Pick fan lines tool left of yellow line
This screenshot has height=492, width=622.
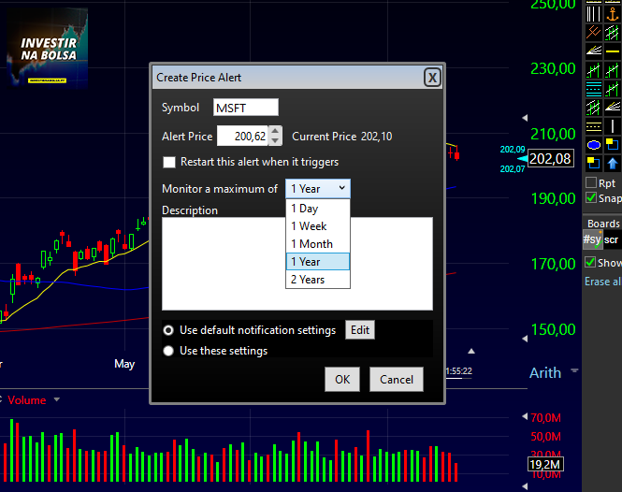point(593,51)
